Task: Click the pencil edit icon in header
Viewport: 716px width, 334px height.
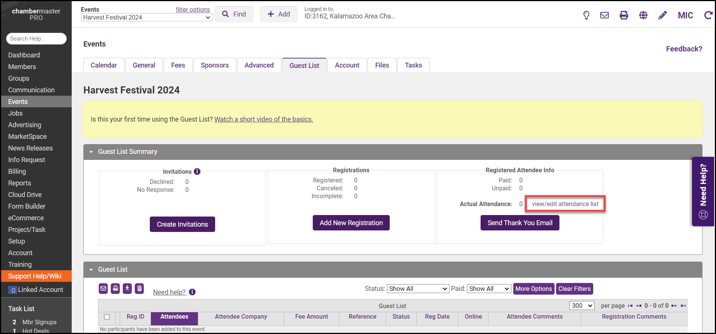Action: click(x=662, y=15)
